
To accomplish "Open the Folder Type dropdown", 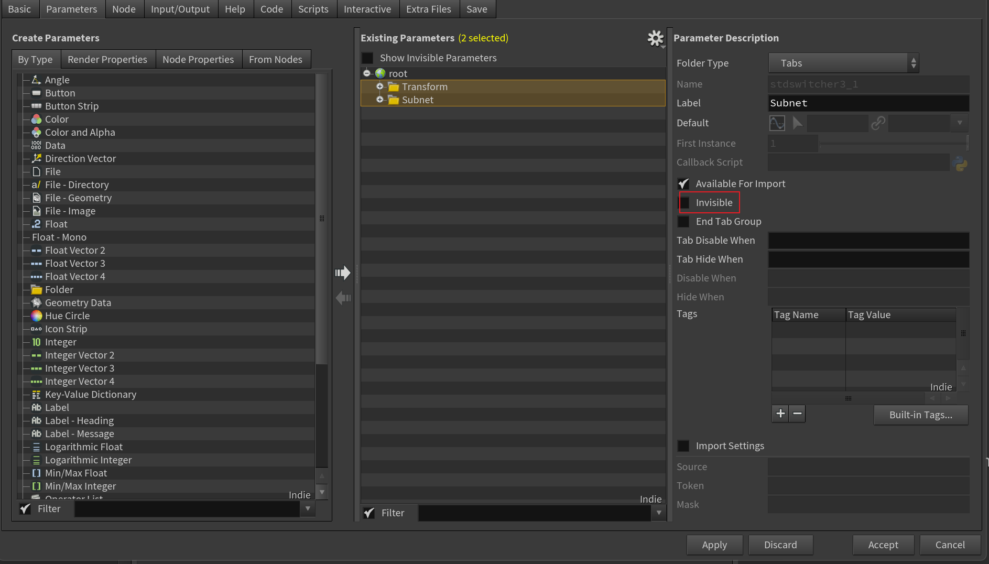I will [x=843, y=63].
